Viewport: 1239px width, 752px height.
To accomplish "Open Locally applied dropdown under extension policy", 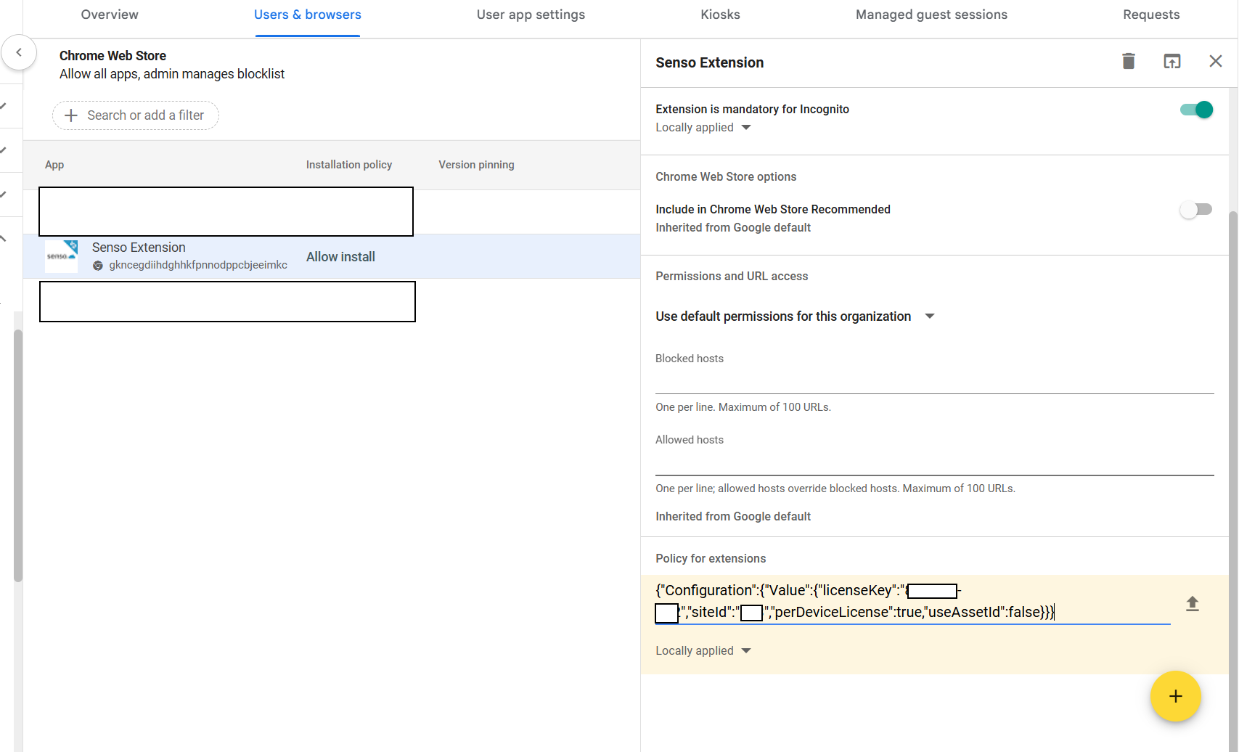I will [703, 651].
